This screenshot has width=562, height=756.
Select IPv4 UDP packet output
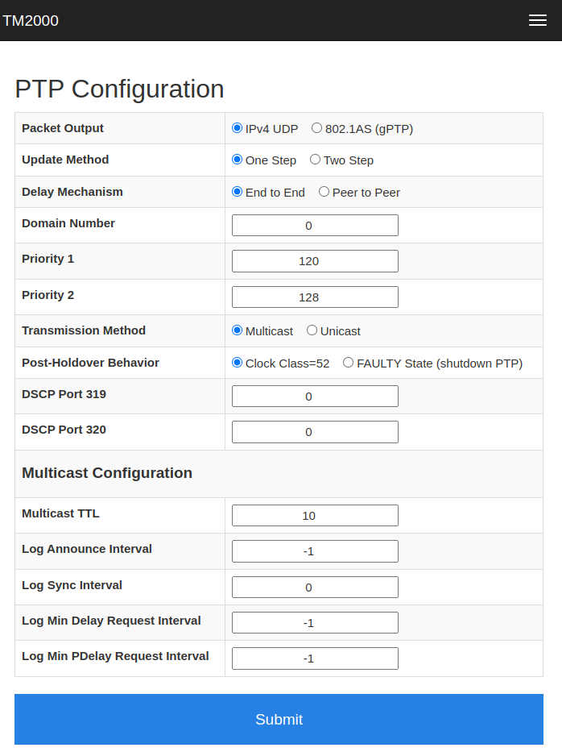237,128
